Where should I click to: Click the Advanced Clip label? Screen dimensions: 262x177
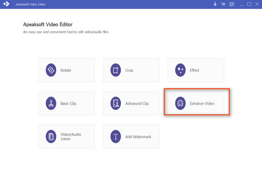(137, 104)
